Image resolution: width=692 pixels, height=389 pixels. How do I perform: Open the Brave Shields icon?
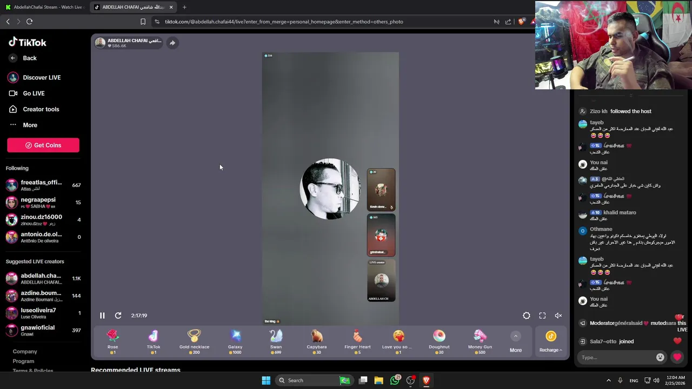(521, 22)
